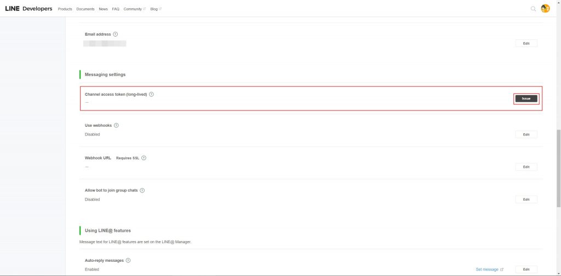Image resolution: width=561 pixels, height=276 pixels.
Task: Open the Blog external link
Action: point(156,9)
